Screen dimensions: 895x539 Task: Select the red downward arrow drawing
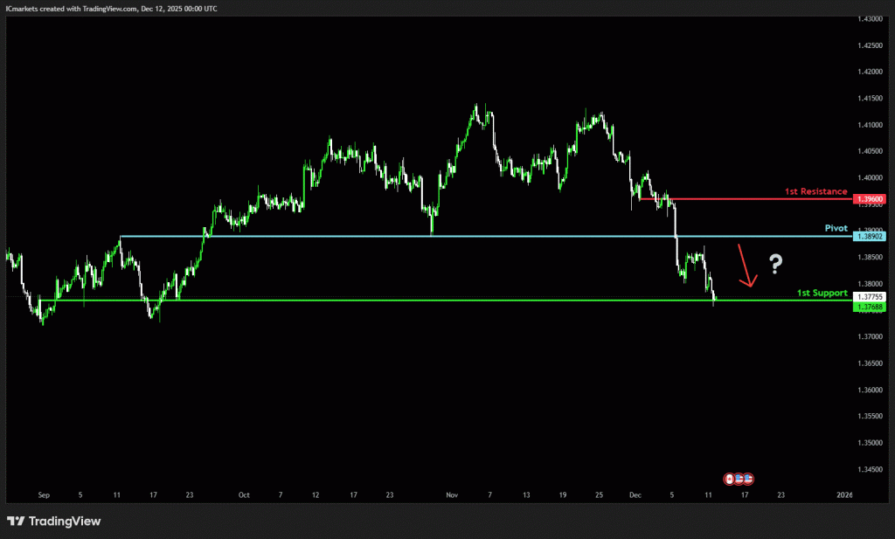tap(746, 266)
